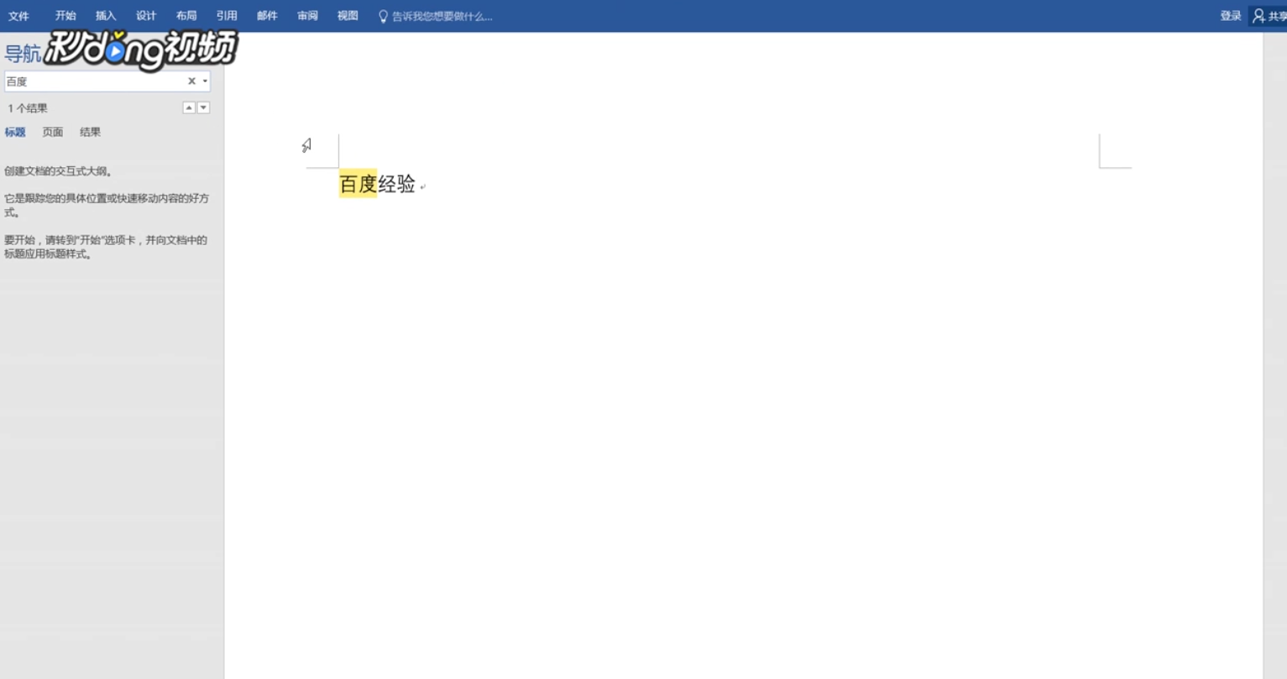
Task: Click the lightbulb icon beside Tell Me box
Action: coord(383,16)
